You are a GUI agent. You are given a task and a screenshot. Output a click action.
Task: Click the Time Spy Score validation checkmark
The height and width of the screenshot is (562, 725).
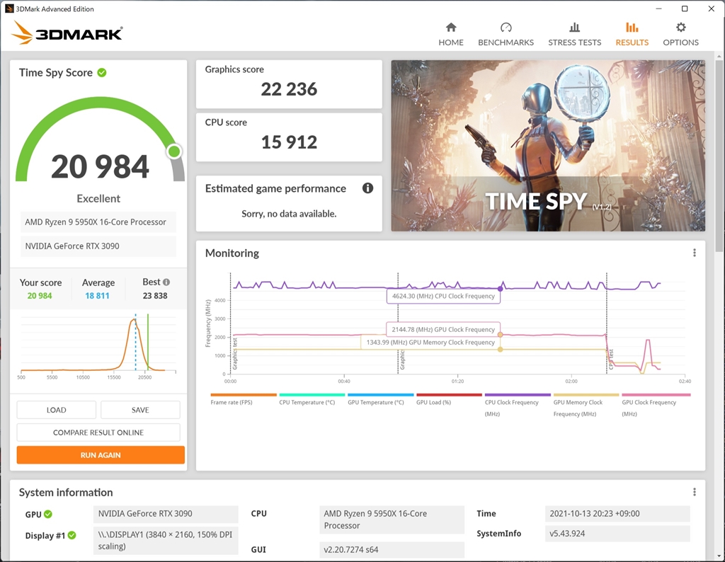tap(102, 73)
